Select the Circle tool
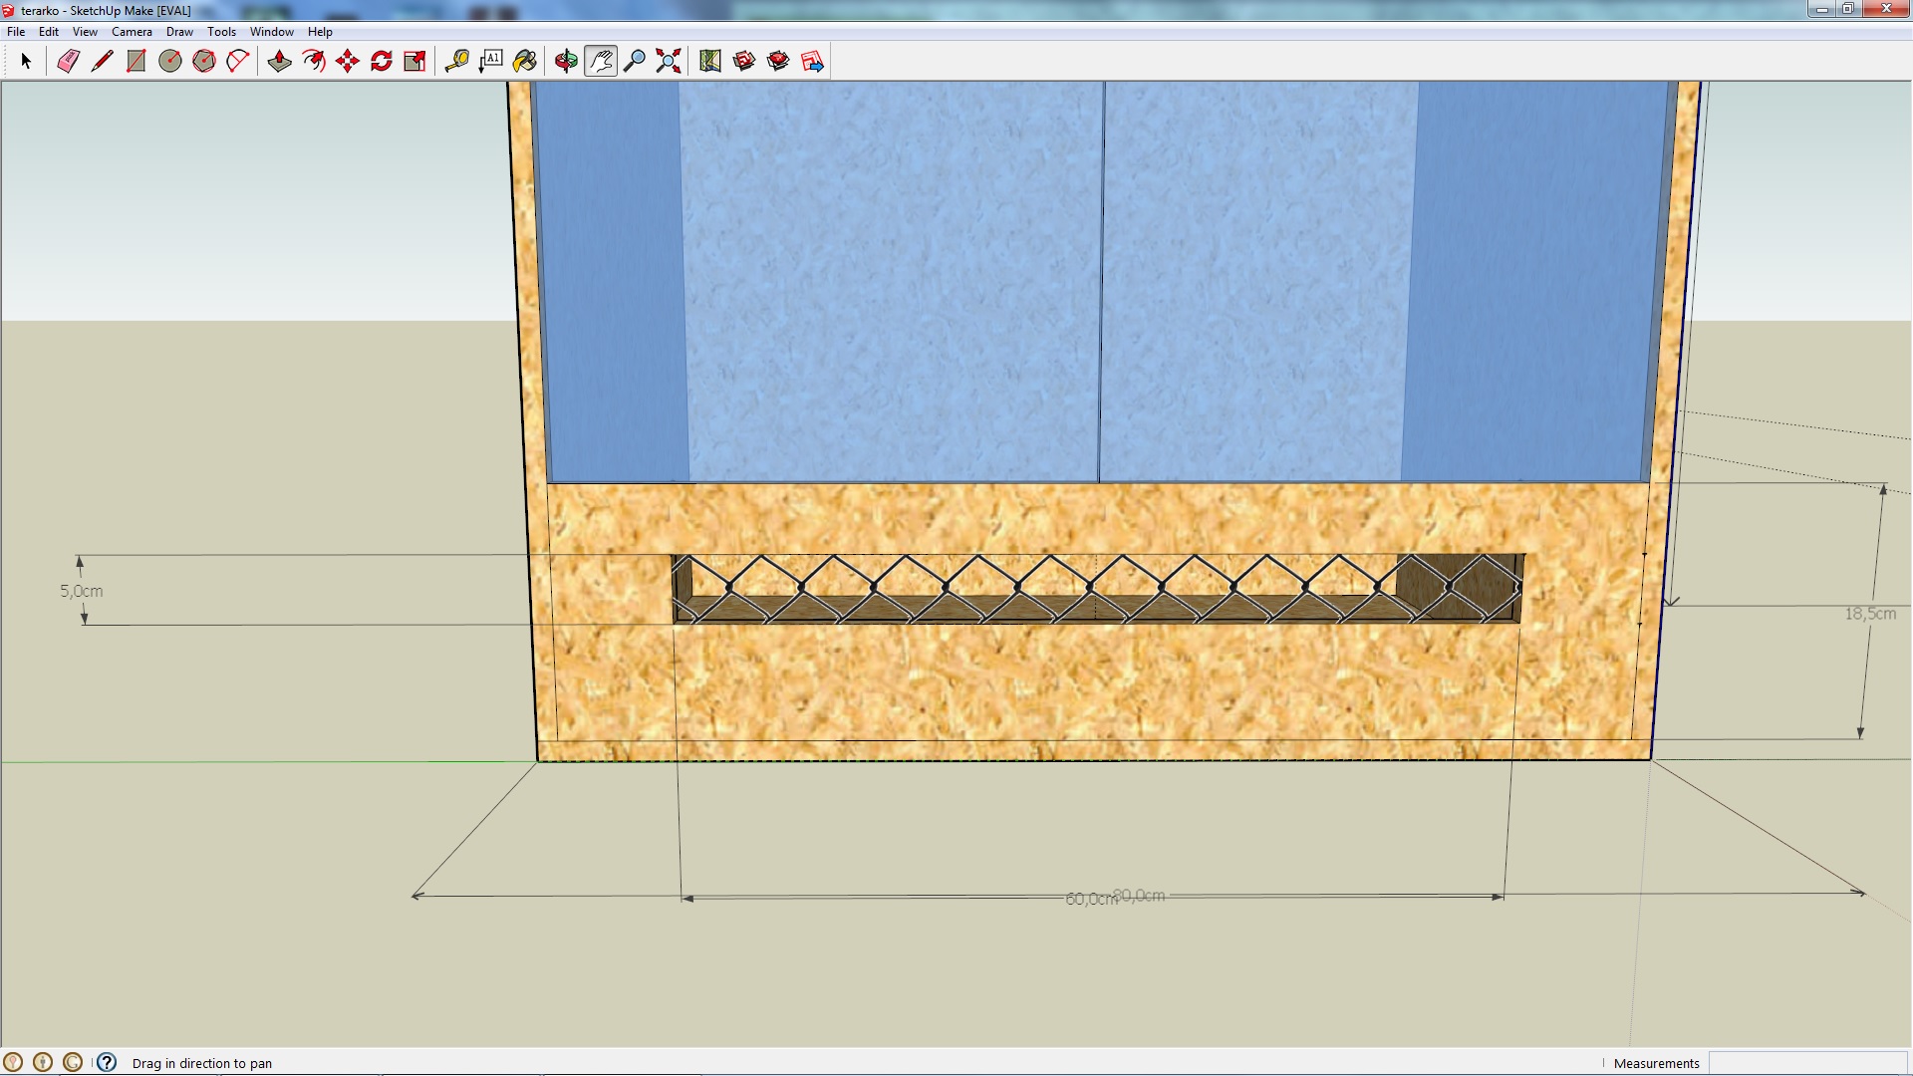The height and width of the screenshot is (1076, 1913). 170,62
